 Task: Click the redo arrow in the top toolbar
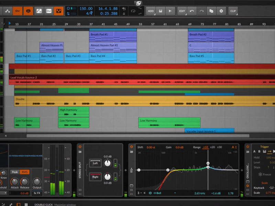201,11
